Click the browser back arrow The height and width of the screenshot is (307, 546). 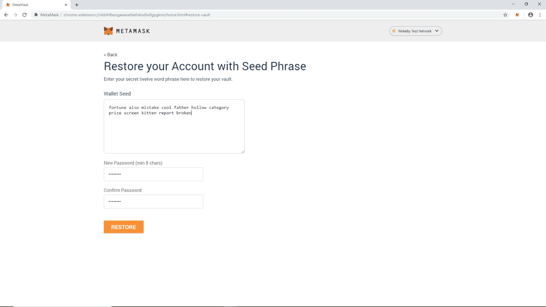[6, 15]
